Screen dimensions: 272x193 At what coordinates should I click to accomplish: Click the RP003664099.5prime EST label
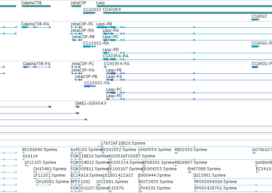point(216,182)
